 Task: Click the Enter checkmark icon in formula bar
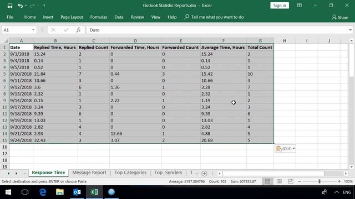[x=66, y=30]
